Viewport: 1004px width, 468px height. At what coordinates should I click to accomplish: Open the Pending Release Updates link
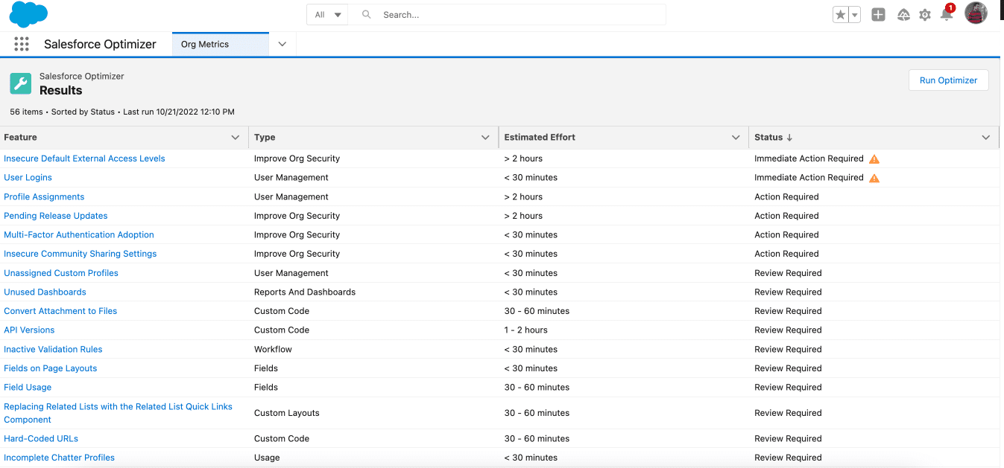[56, 216]
